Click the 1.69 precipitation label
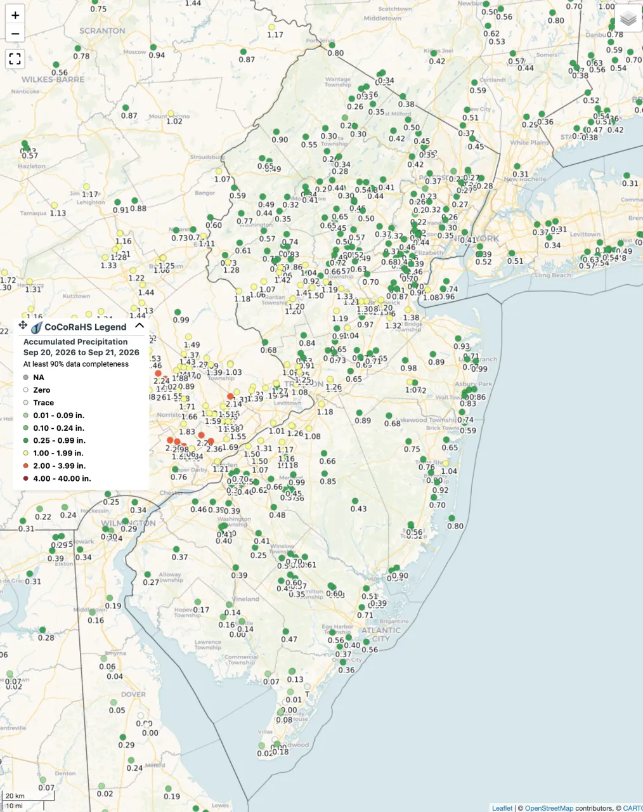 tap(230, 447)
